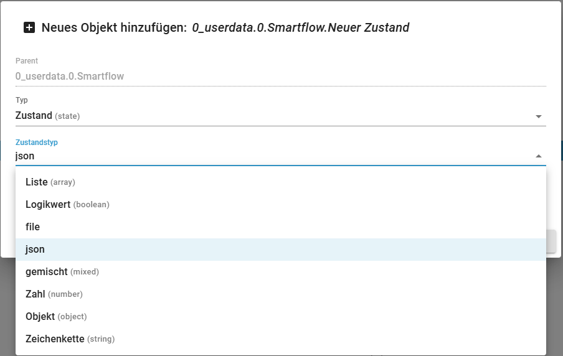Screen dimensions: 563x356
Task: Open the Typ field showing Zustand (state)
Action: click(x=274, y=116)
